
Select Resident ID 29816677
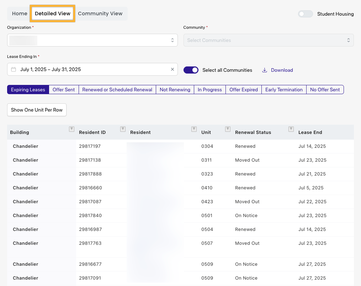click(x=90, y=264)
